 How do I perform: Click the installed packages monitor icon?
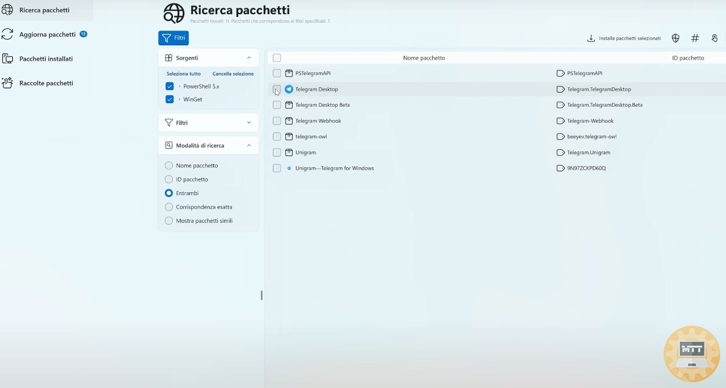[x=7, y=59]
